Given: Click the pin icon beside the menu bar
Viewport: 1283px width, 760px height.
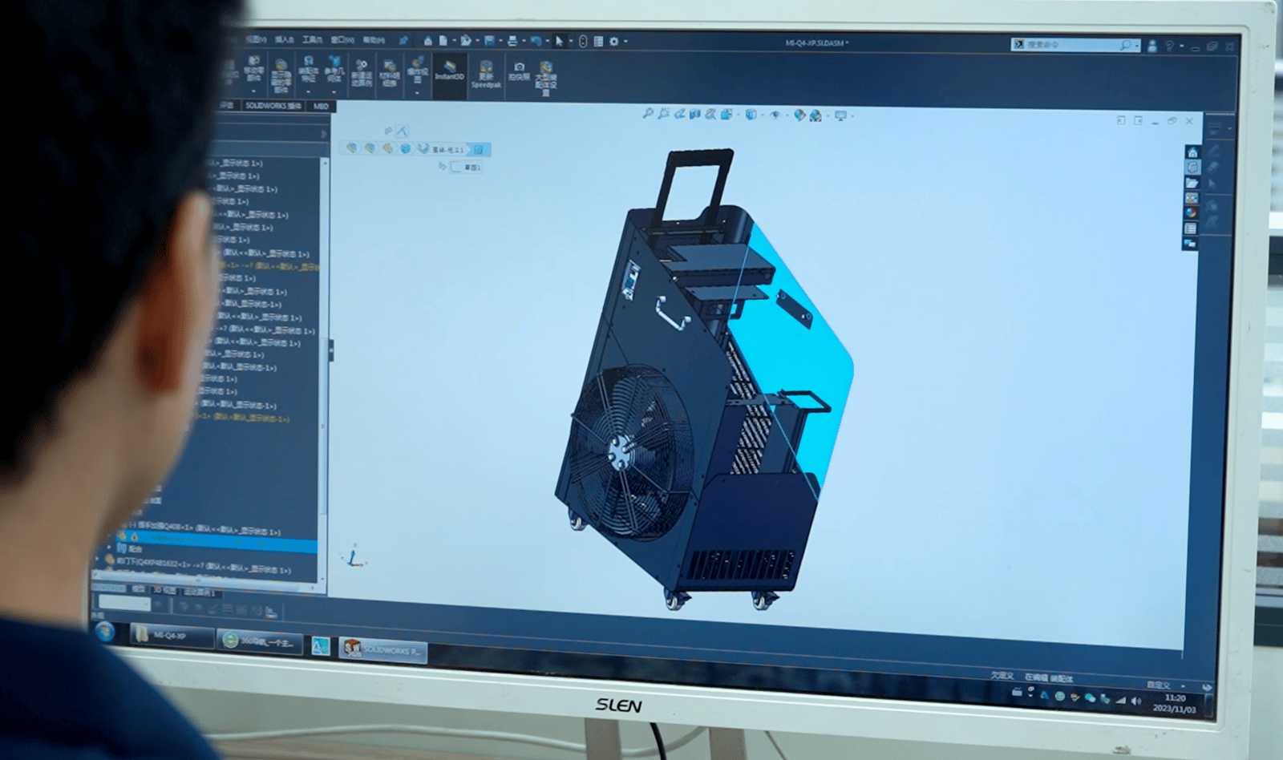Looking at the screenshot, I should (x=403, y=40).
